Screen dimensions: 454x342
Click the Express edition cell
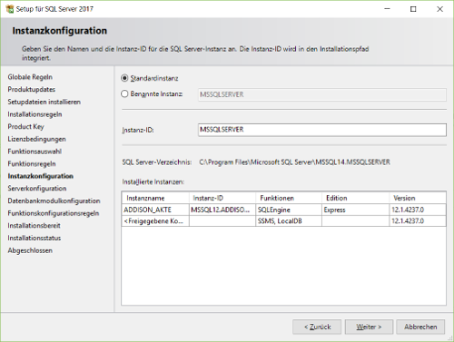(x=355, y=210)
